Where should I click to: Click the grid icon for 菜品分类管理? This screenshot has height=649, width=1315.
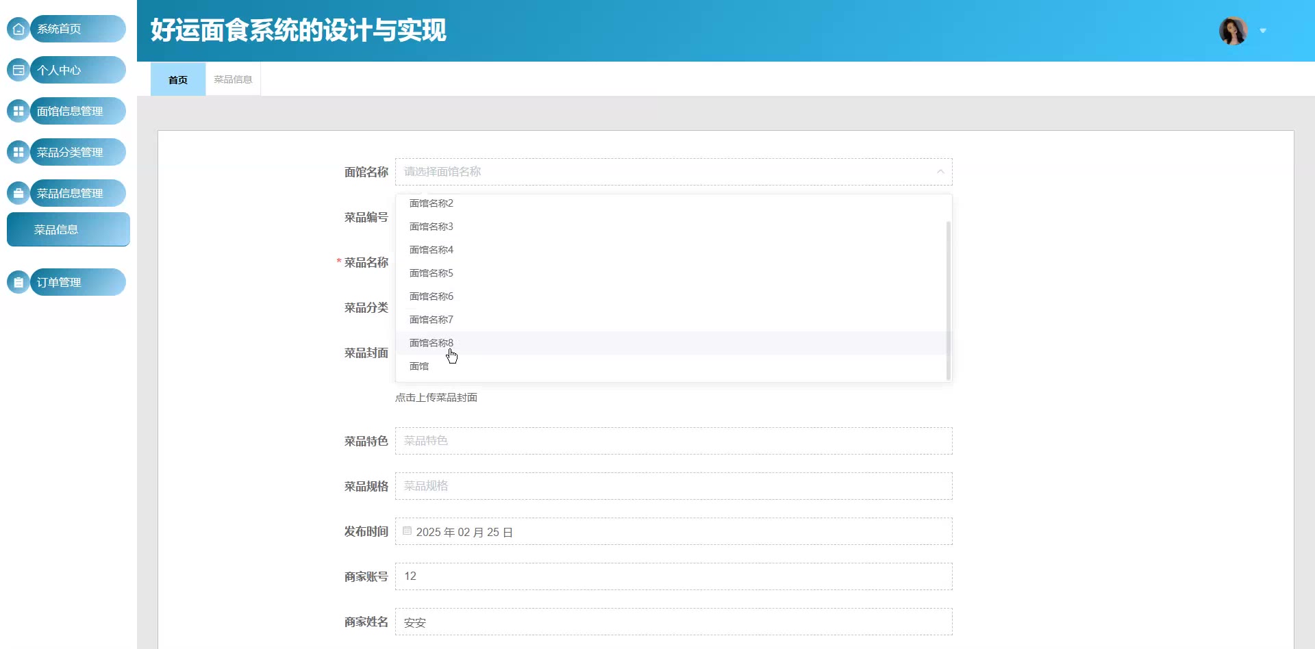click(18, 152)
